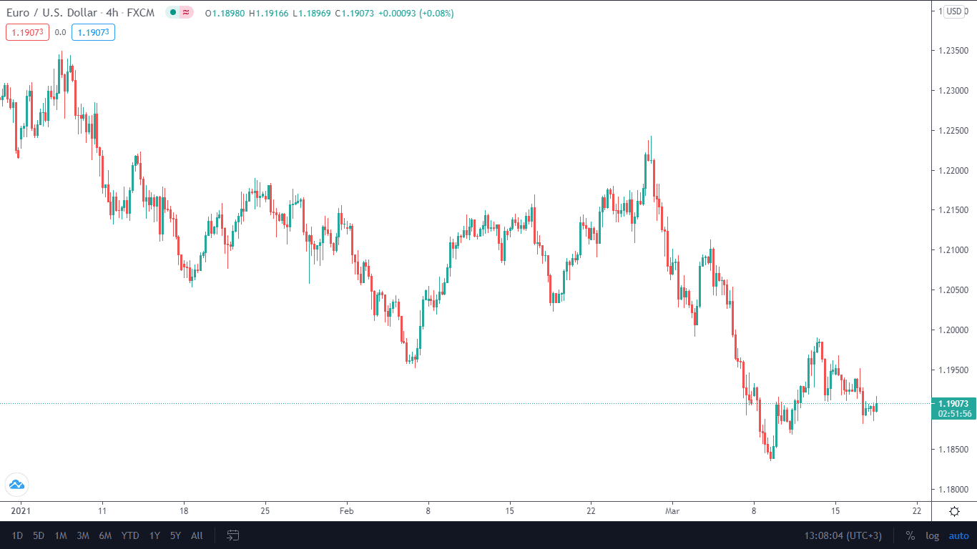Select the 5Y time range
Viewport: 977px width, 549px height.
(x=175, y=535)
